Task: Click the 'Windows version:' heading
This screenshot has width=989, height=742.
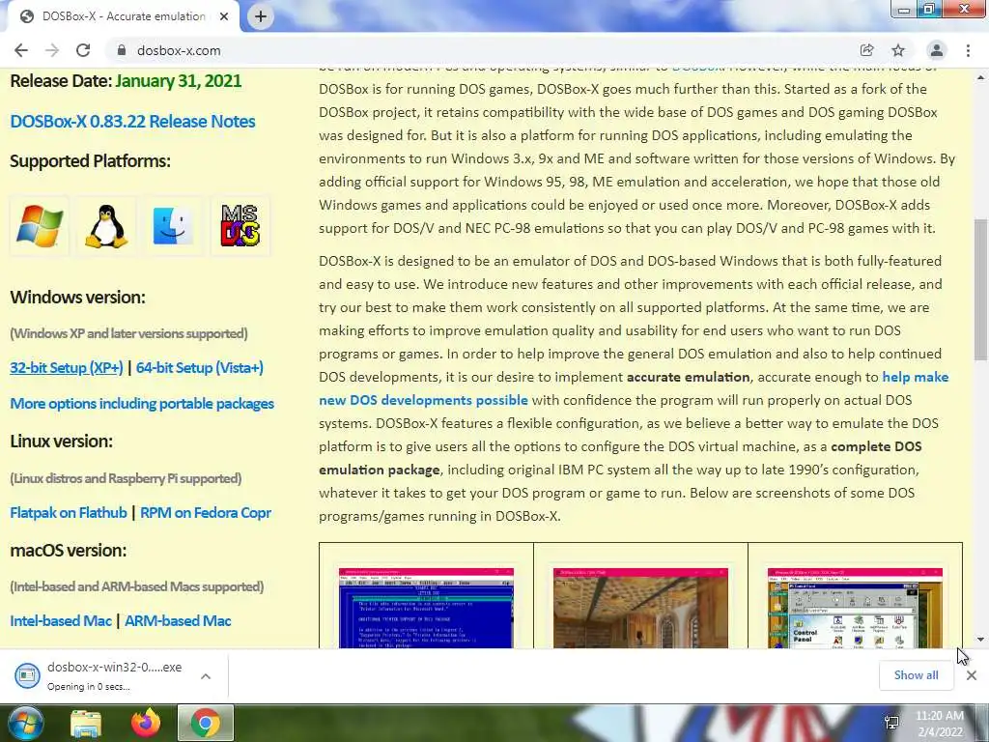Action: (x=77, y=298)
